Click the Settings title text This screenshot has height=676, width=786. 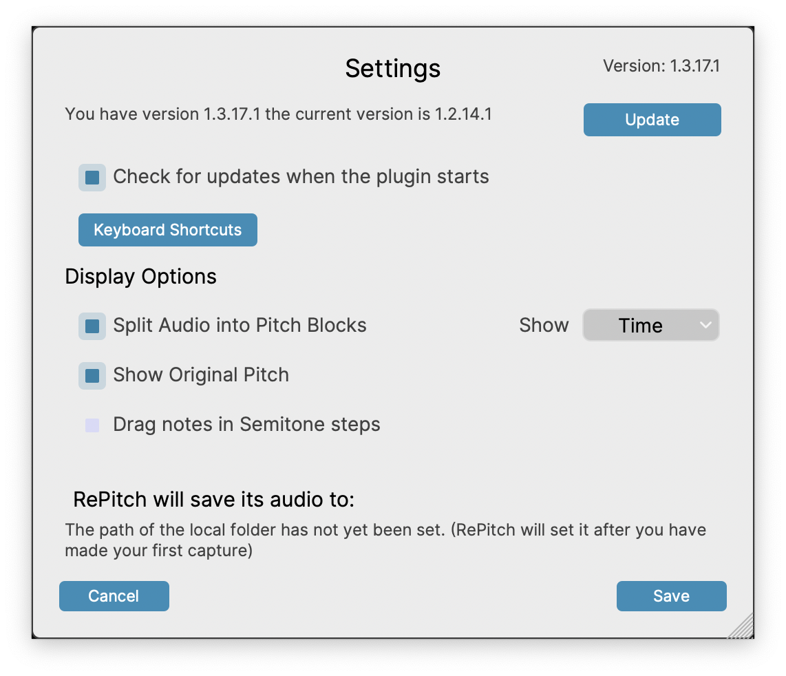point(392,68)
